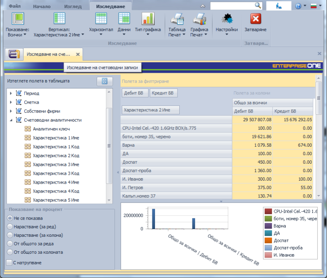Open Тип графика chart icon
The width and height of the screenshot is (327, 278).
pyautogui.click(x=148, y=19)
